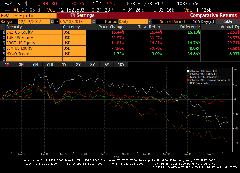Click the Annual Eq column header

point(220,27)
